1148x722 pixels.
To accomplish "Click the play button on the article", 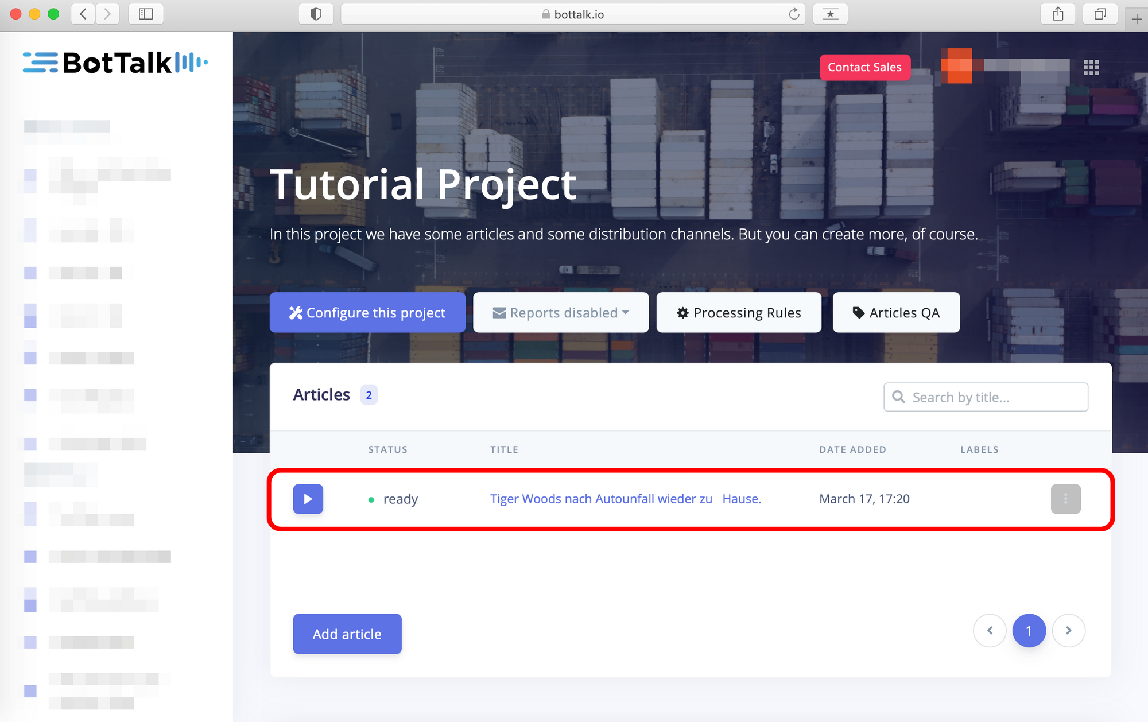I will (308, 498).
